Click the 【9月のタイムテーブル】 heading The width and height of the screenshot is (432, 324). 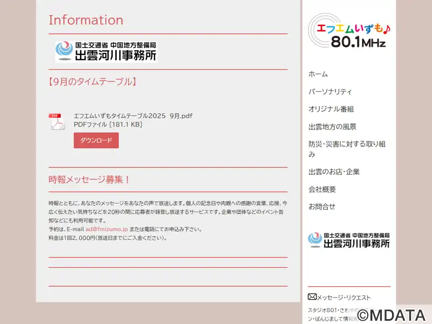(x=92, y=82)
